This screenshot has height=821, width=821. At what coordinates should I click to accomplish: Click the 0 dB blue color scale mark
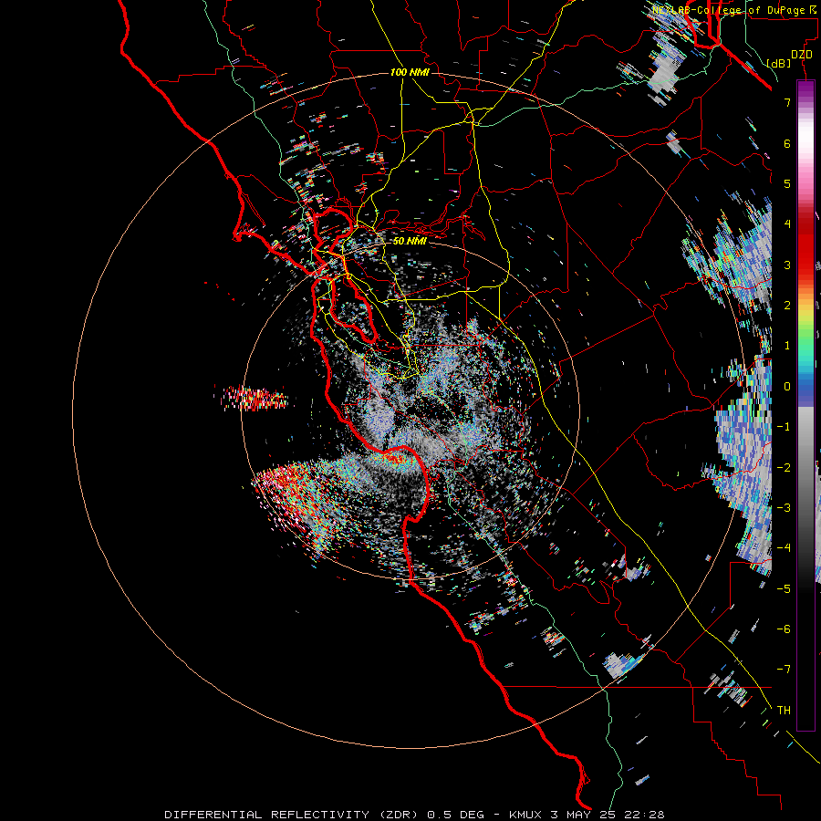tap(787, 387)
